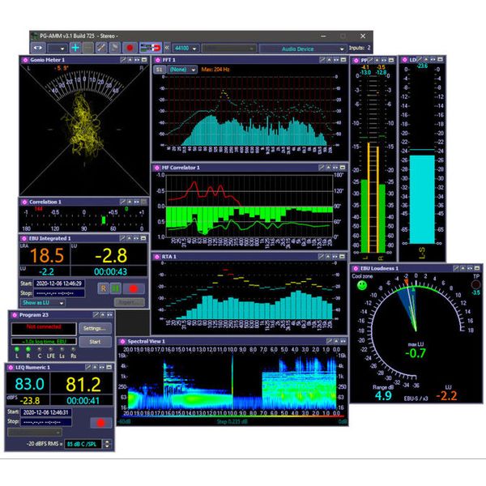
Task: Click the maximize icon in RTA 1 header
Action: click(x=342, y=256)
